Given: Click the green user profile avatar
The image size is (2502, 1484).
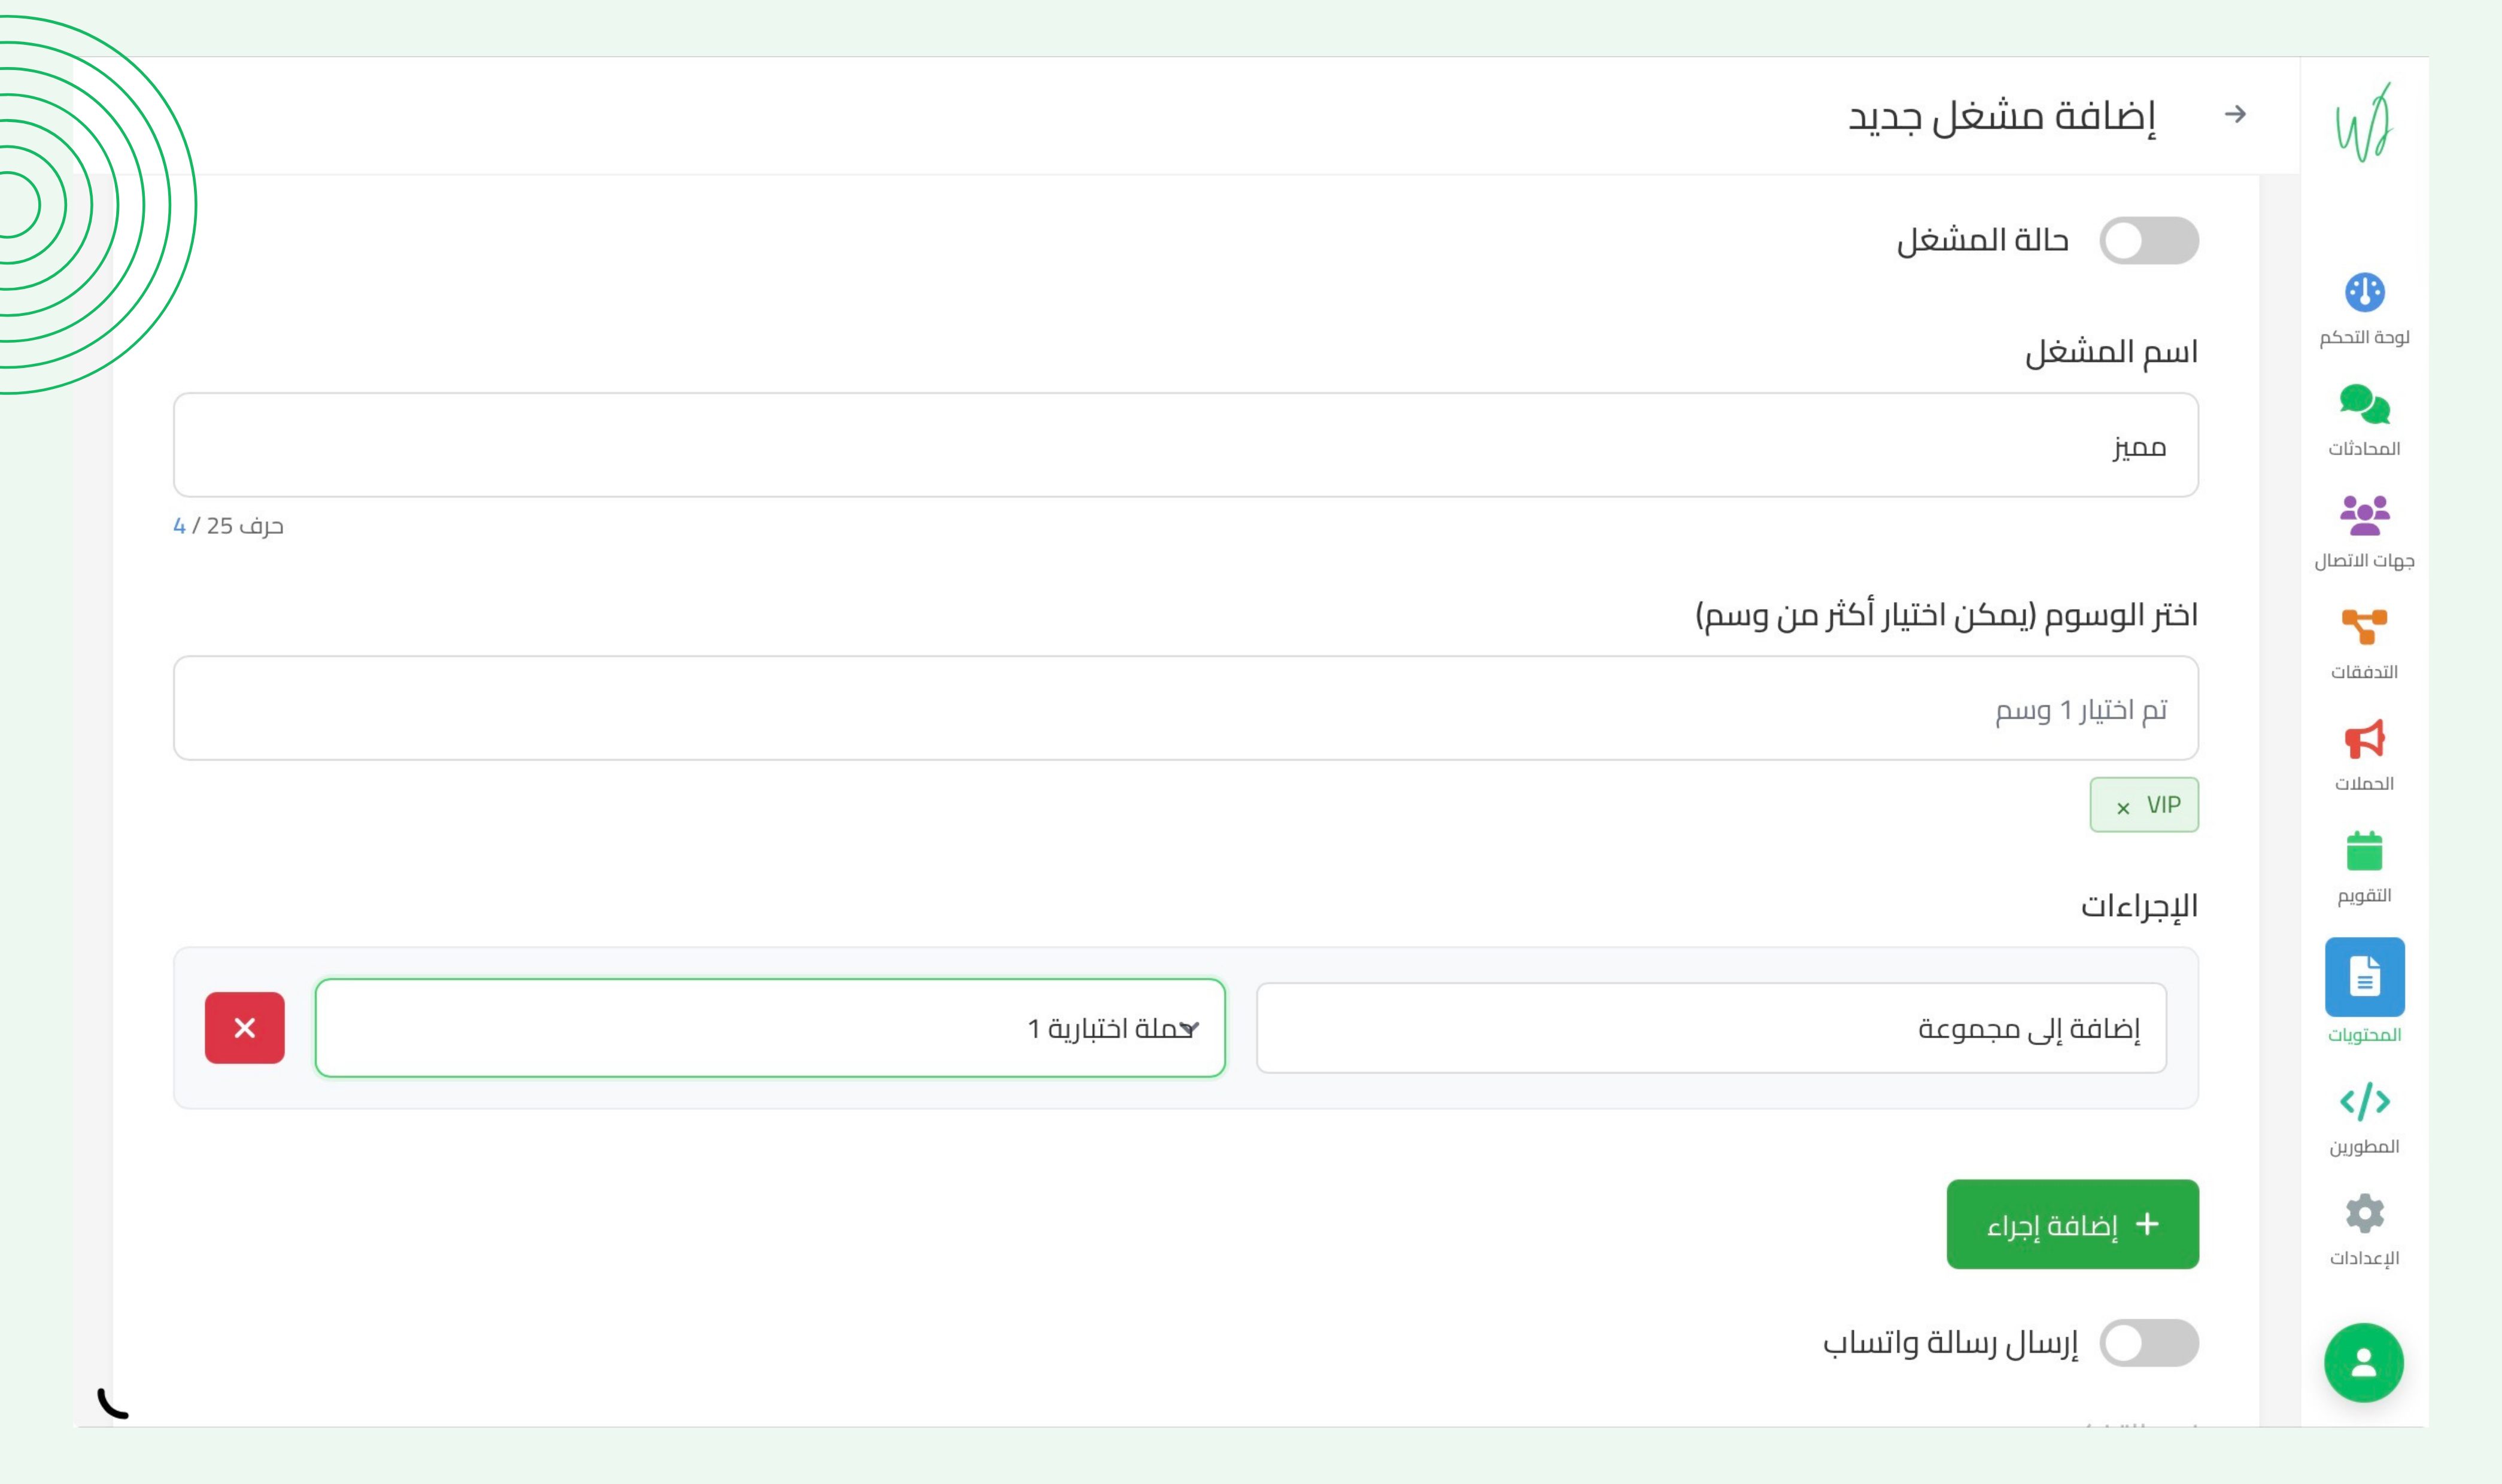Looking at the screenshot, I should click(2363, 1362).
